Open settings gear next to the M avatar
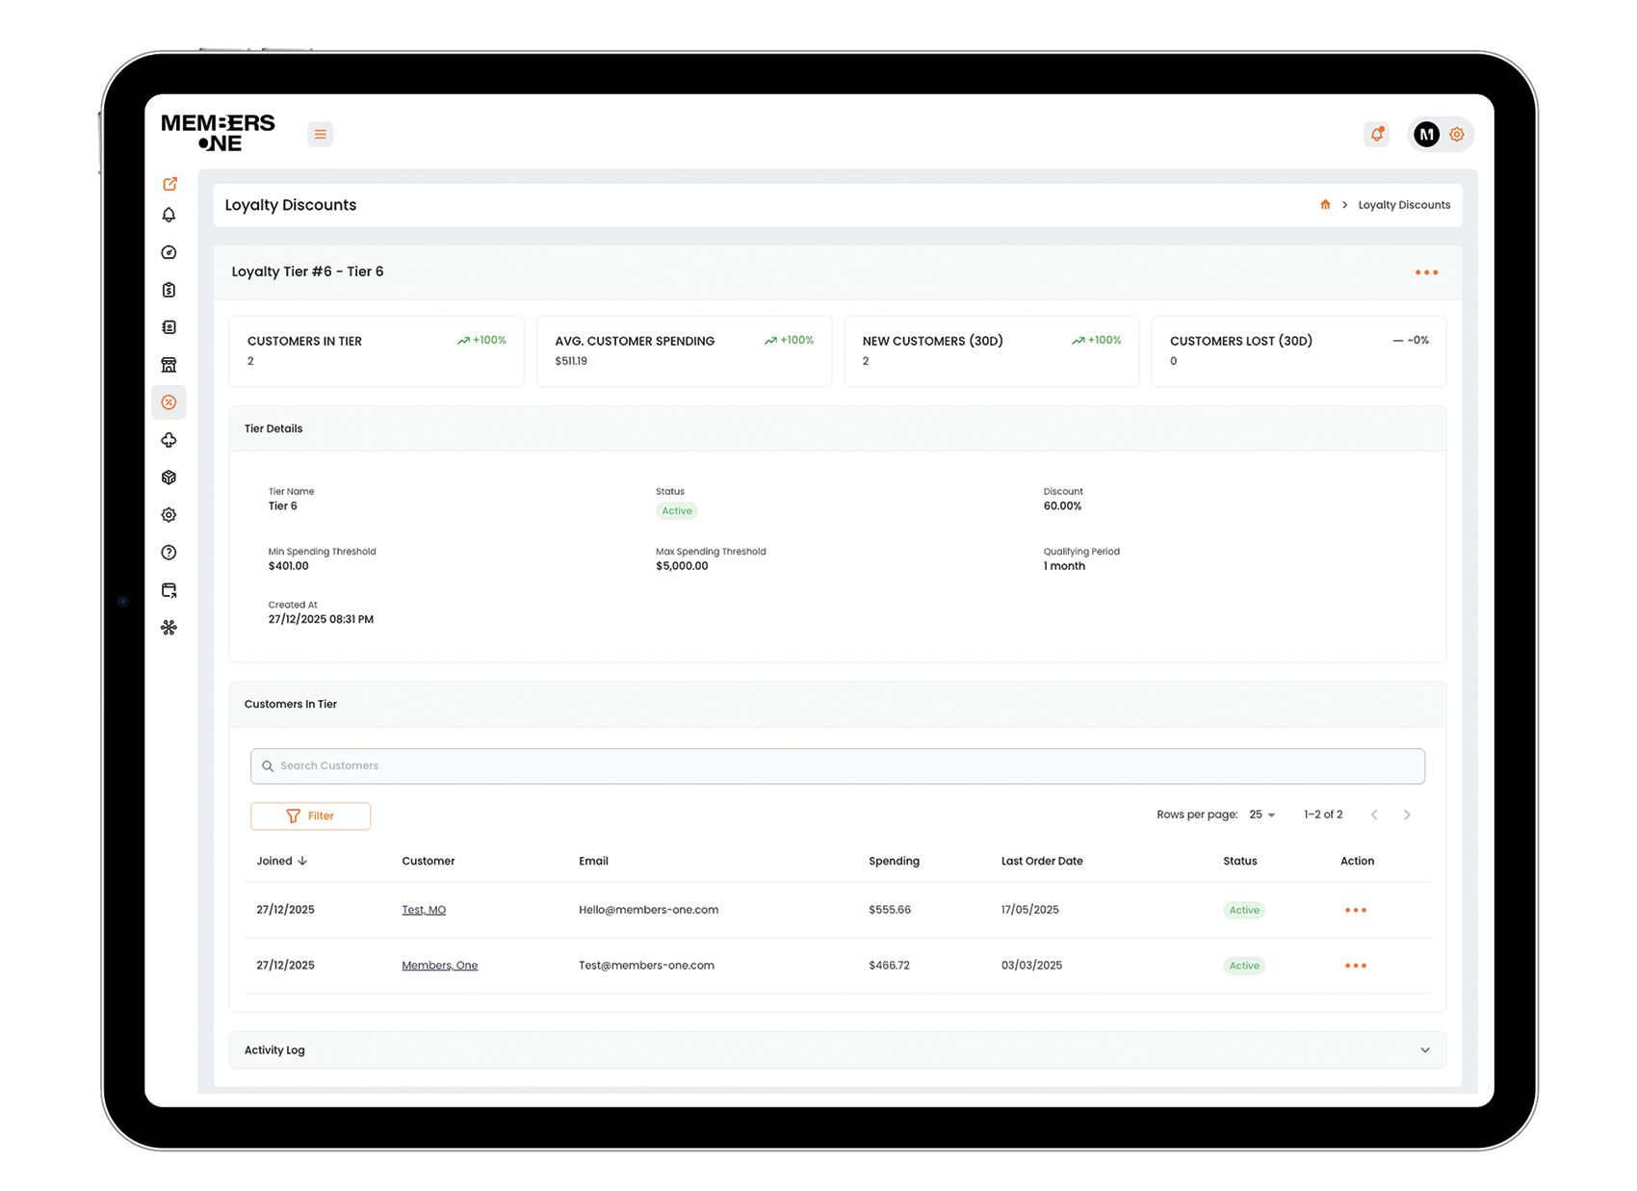Viewport: 1637px width, 1191px height. 1456,134
